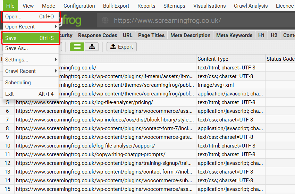
Task: Open the Mode menu
Action: tap(49, 6)
